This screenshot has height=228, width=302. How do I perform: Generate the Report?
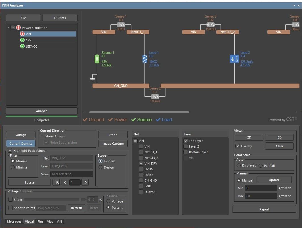pyautogui.click(x=264, y=209)
